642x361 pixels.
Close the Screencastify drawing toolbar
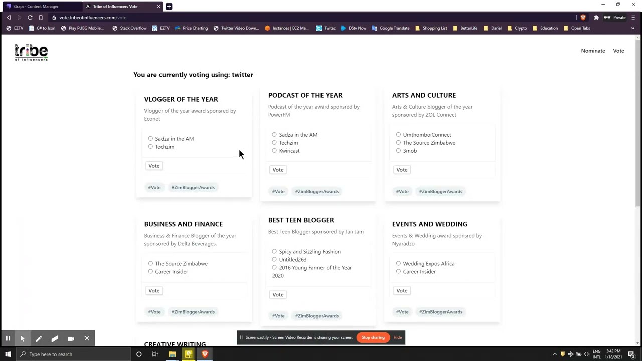[87, 339]
